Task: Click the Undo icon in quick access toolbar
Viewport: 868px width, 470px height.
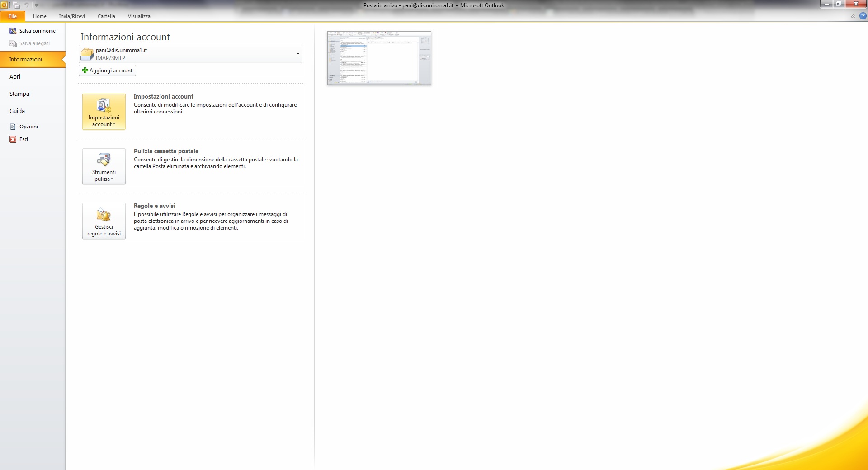Action: [26, 5]
